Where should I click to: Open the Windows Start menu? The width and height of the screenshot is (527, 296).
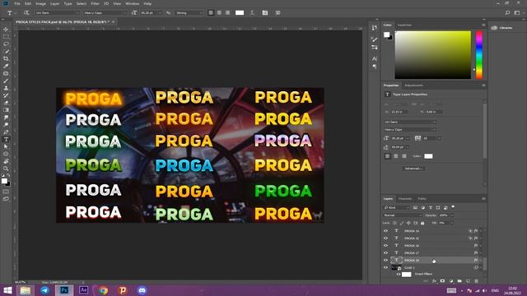[x=7, y=290]
